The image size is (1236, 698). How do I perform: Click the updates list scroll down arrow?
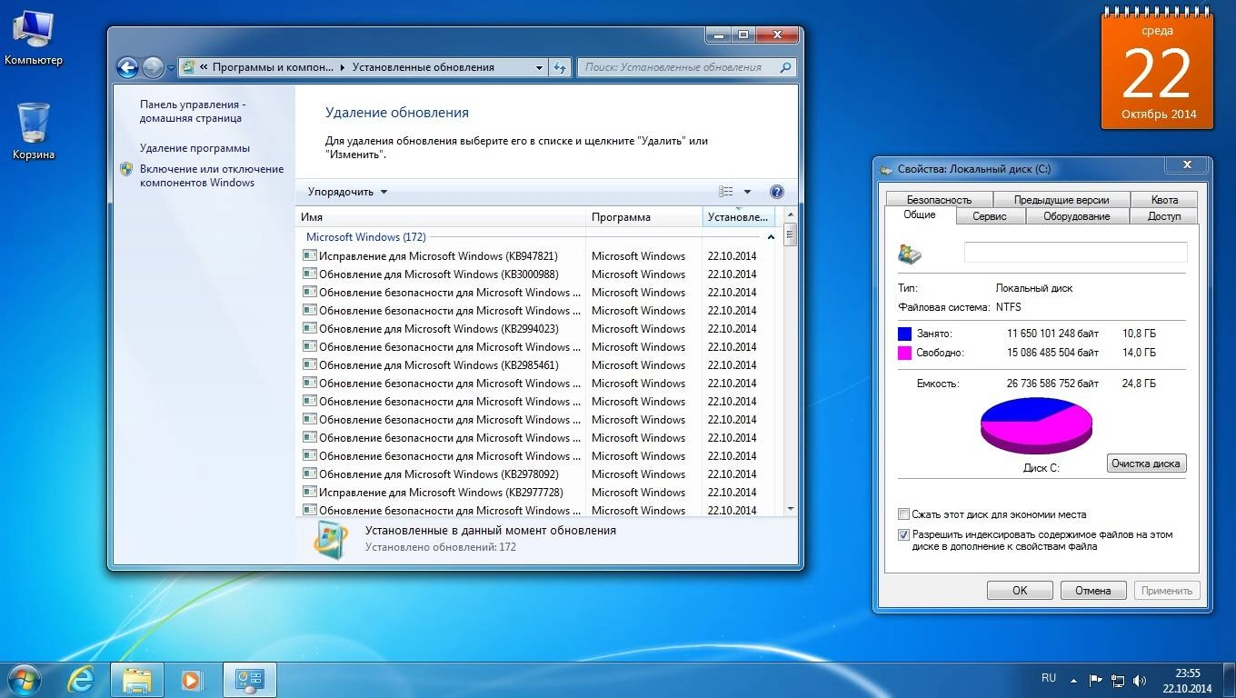tap(790, 508)
